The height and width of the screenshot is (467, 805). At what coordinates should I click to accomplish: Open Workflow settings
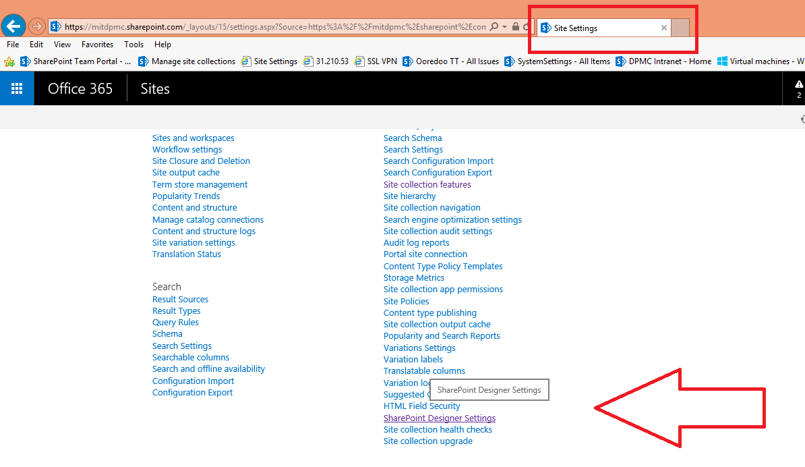pos(187,149)
